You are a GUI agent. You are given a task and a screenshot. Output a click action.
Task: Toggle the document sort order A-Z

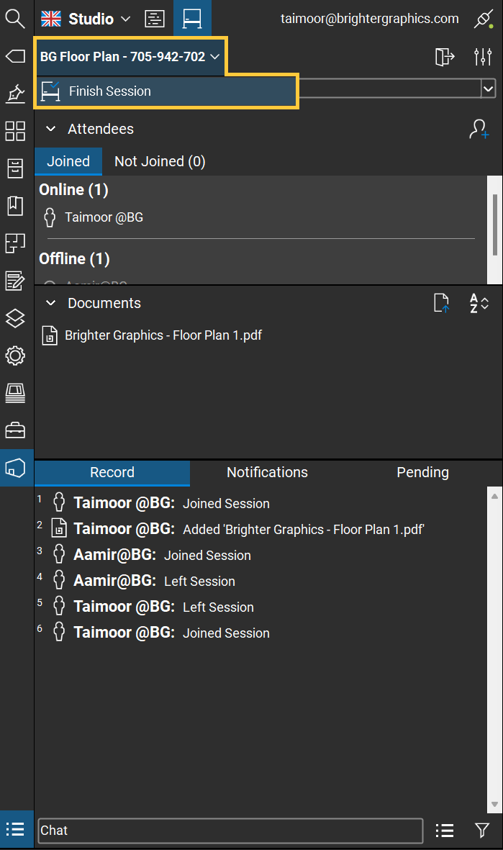(479, 303)
